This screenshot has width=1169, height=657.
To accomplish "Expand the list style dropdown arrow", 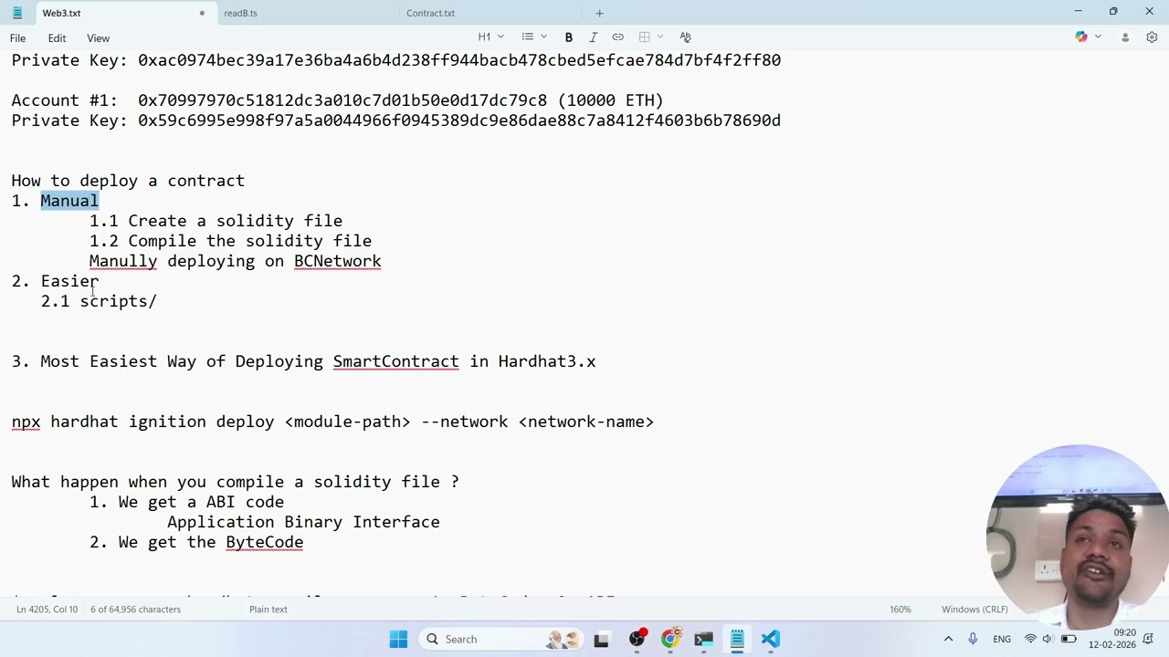I will click(543, 37).
